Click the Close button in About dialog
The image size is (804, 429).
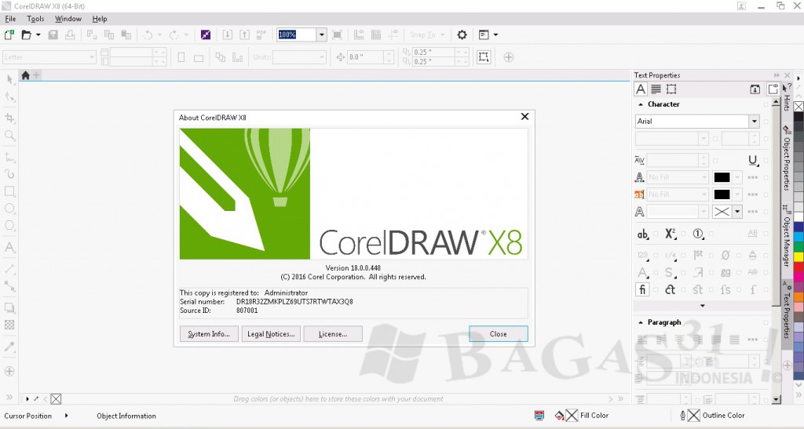click(x=498, y=334)
